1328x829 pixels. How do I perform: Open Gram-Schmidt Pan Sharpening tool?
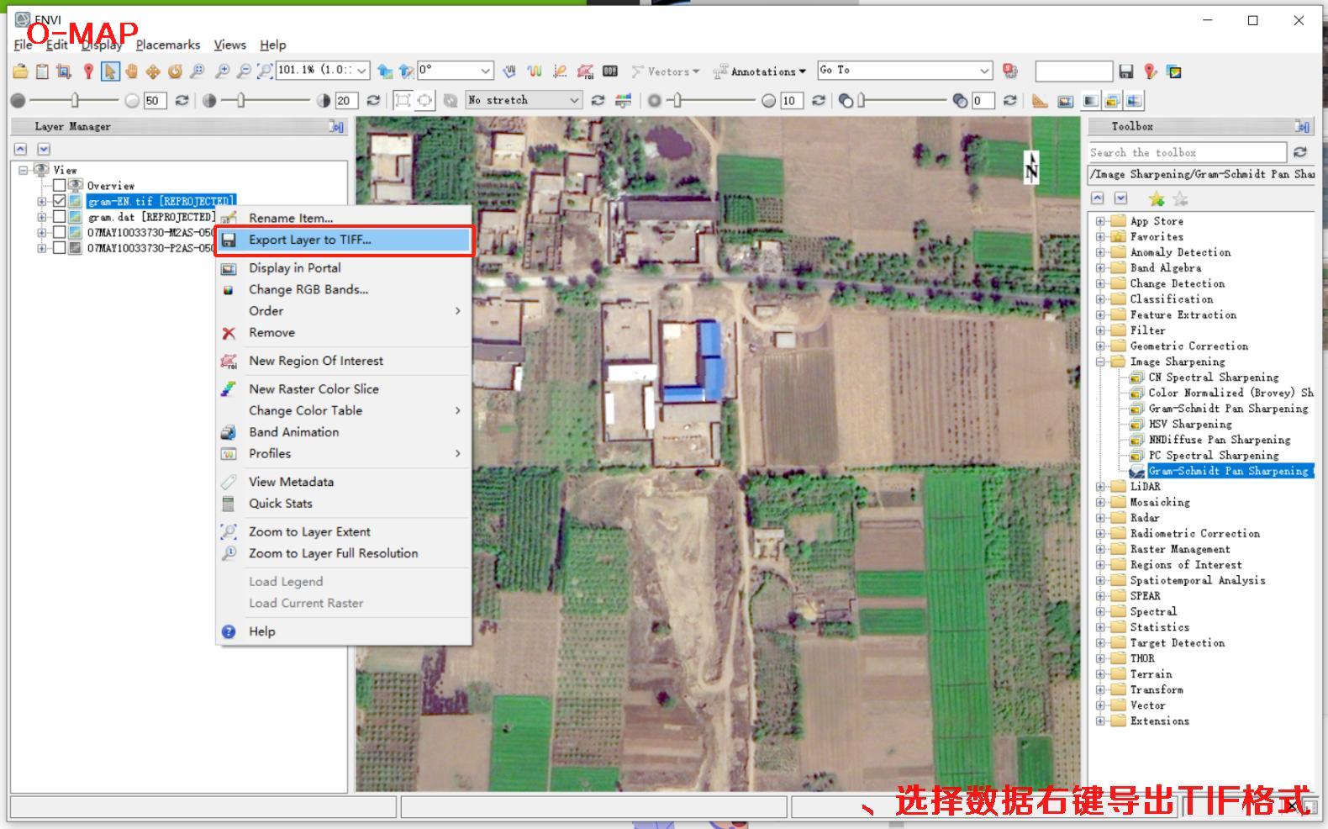1227,409
